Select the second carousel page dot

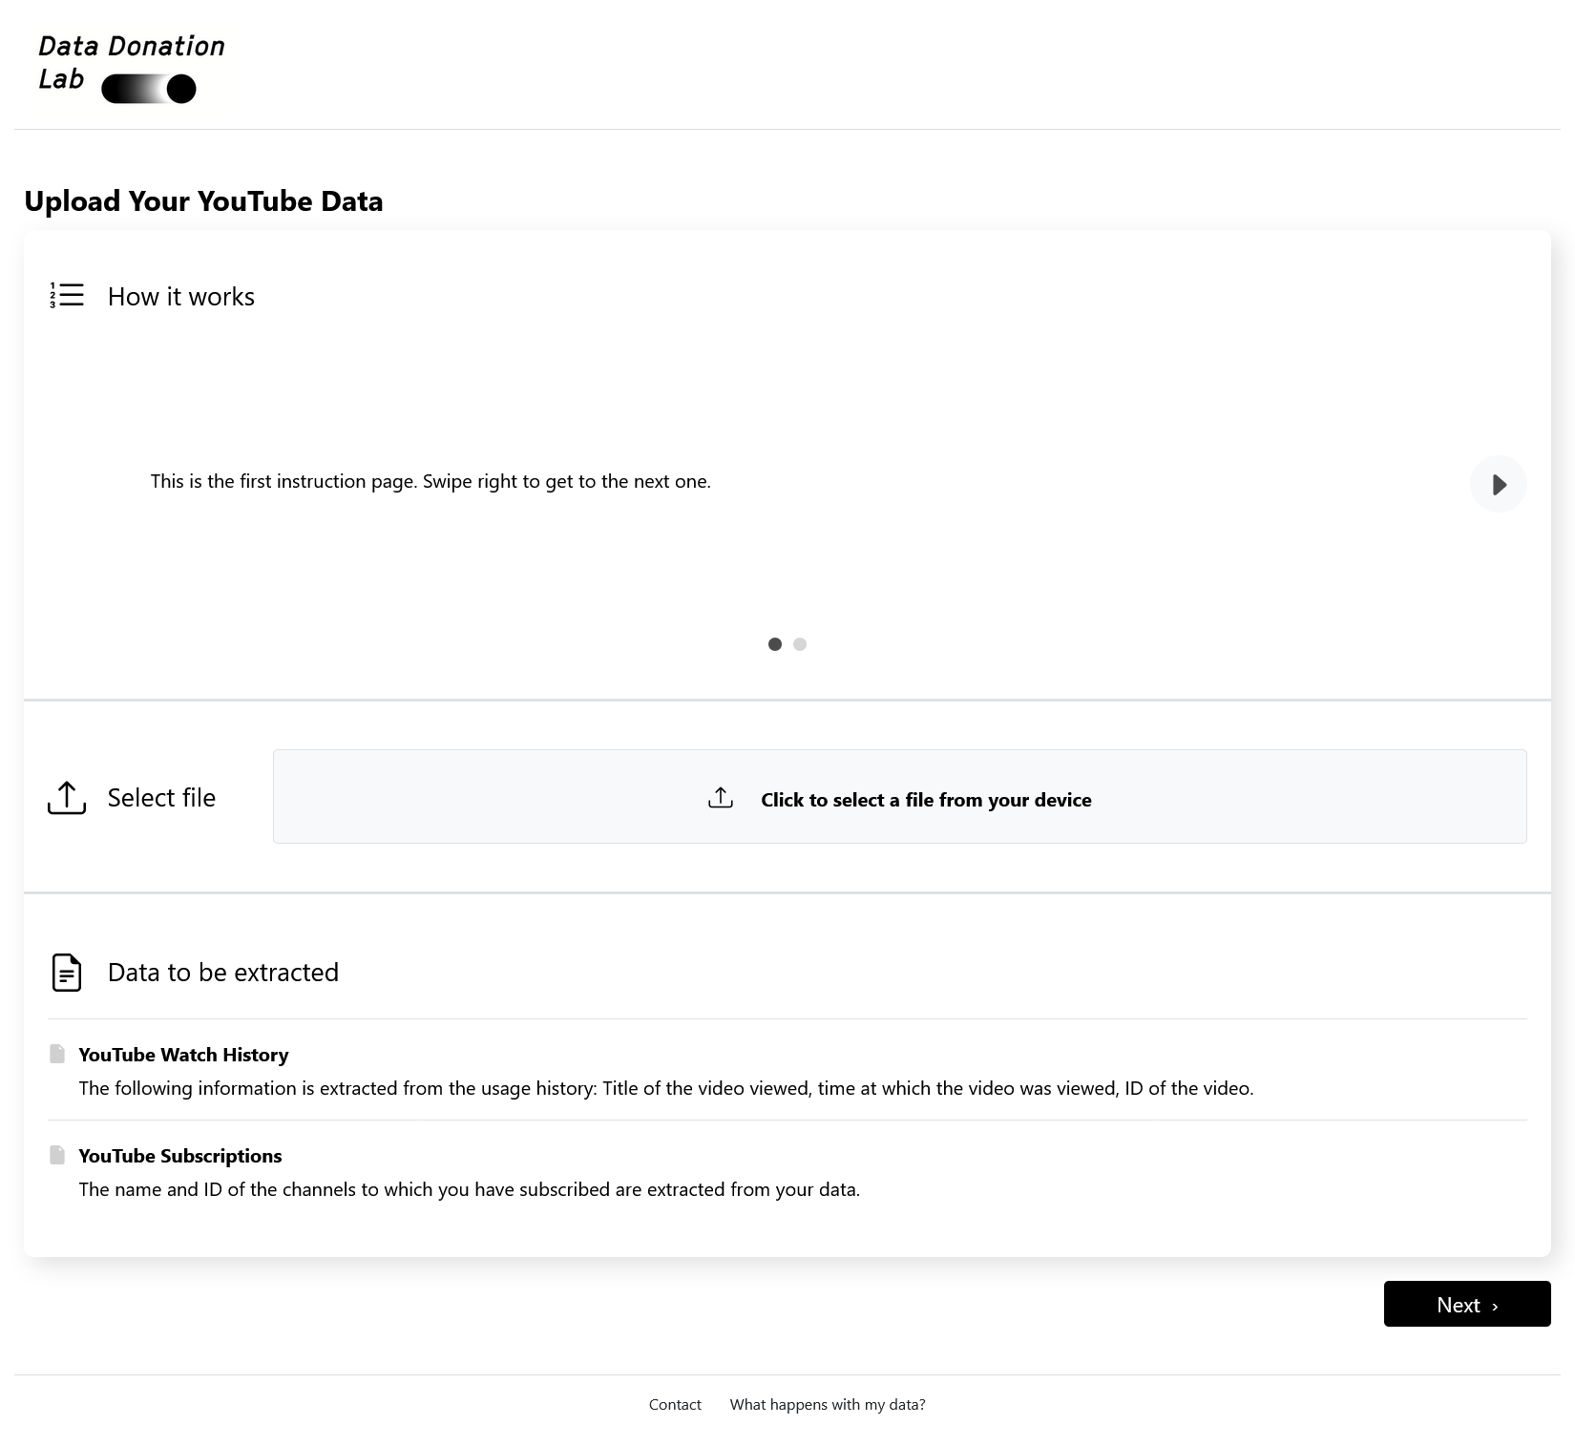tap(799, 644)
